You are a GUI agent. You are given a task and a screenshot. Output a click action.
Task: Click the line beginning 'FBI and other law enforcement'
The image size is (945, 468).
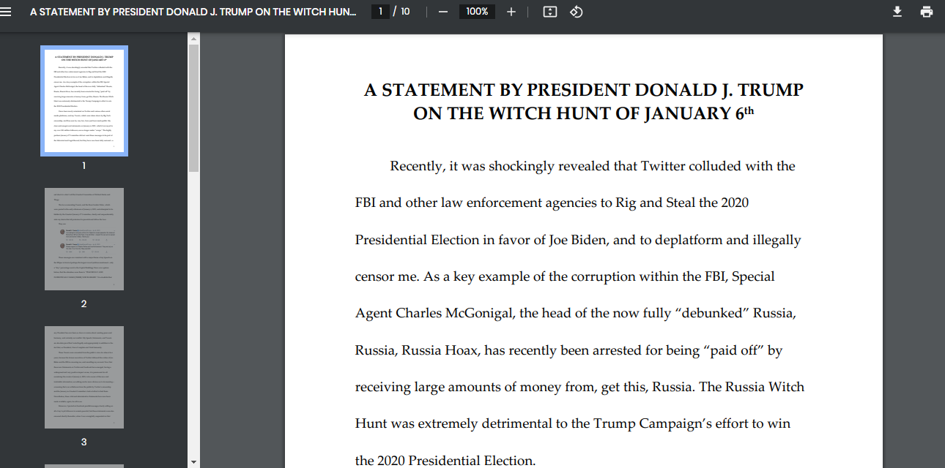[x=552, y=203]
